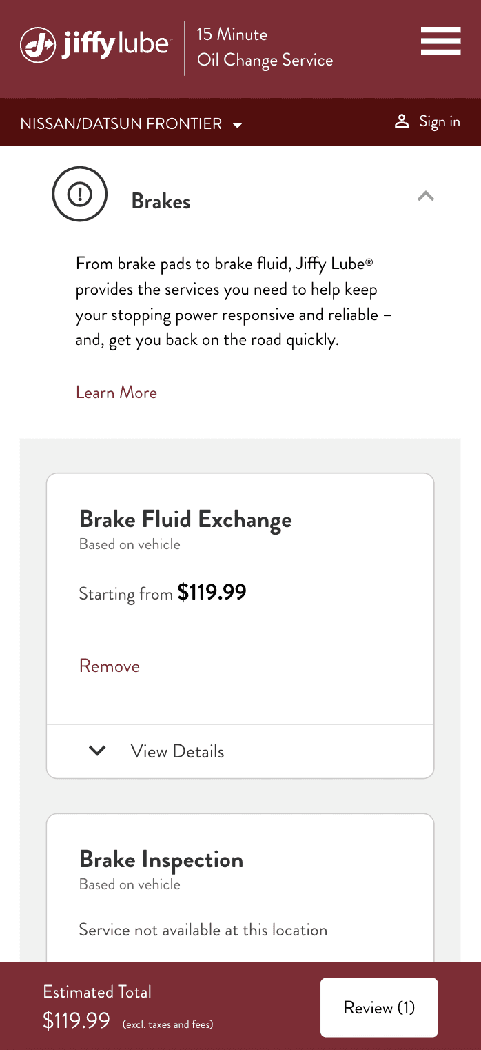Click the Brakes exclamation circle icon
The height and width of the screenshot is (1050, 481).
pyautogui.click(x=80, y=194)
